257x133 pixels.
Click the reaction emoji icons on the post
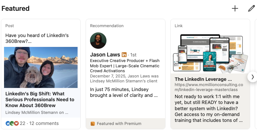12,123
